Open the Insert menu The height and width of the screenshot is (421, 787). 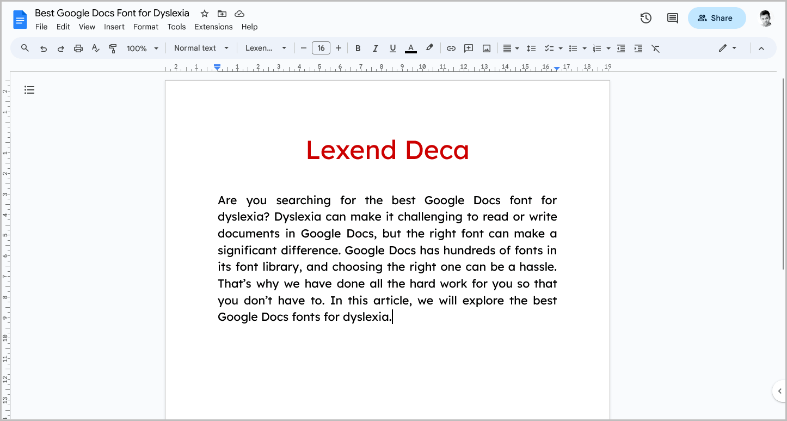pyautogui.click(x=114, y=27)
